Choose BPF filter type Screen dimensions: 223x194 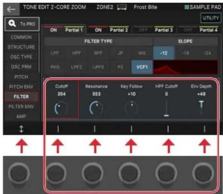[98, 53]
